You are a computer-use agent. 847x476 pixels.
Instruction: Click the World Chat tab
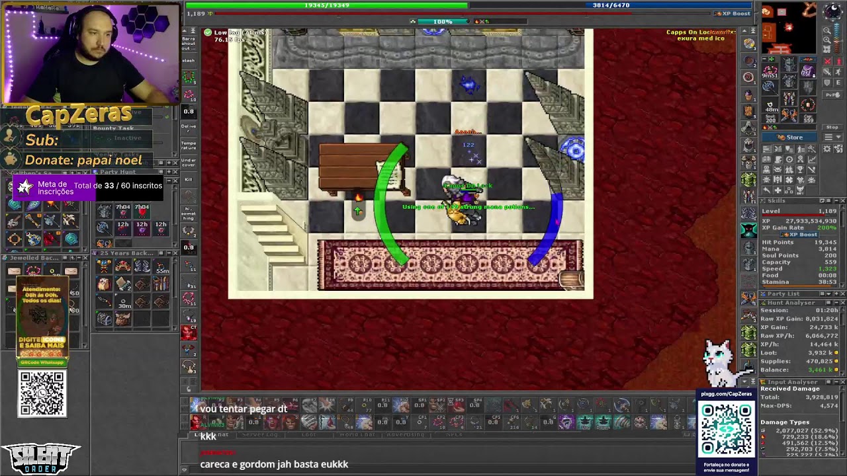click(357, 434)
